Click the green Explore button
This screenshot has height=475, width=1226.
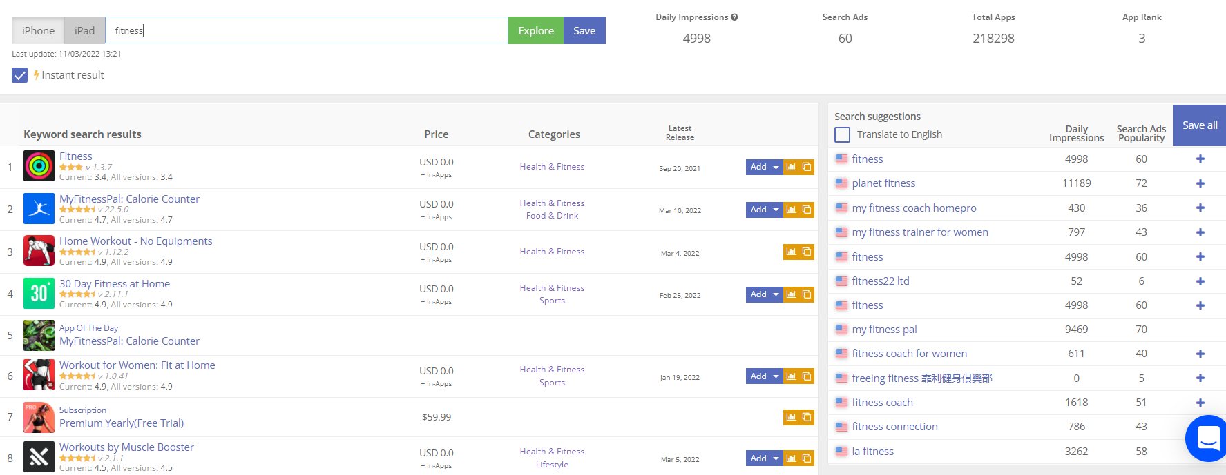(x=536, y=30)
